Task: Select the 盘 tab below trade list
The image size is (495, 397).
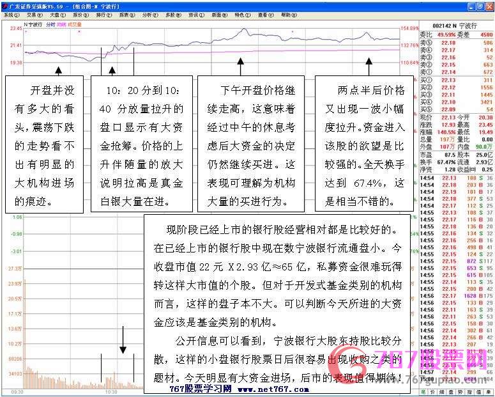Action: click(451, 392)
